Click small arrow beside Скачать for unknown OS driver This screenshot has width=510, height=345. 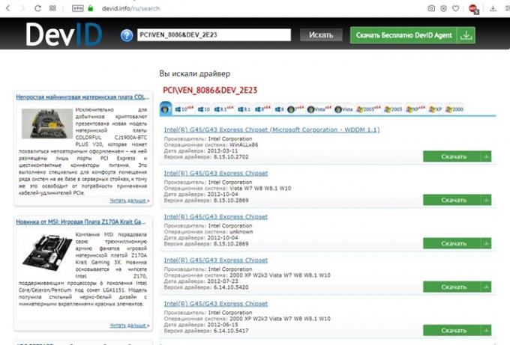(486, 243)
